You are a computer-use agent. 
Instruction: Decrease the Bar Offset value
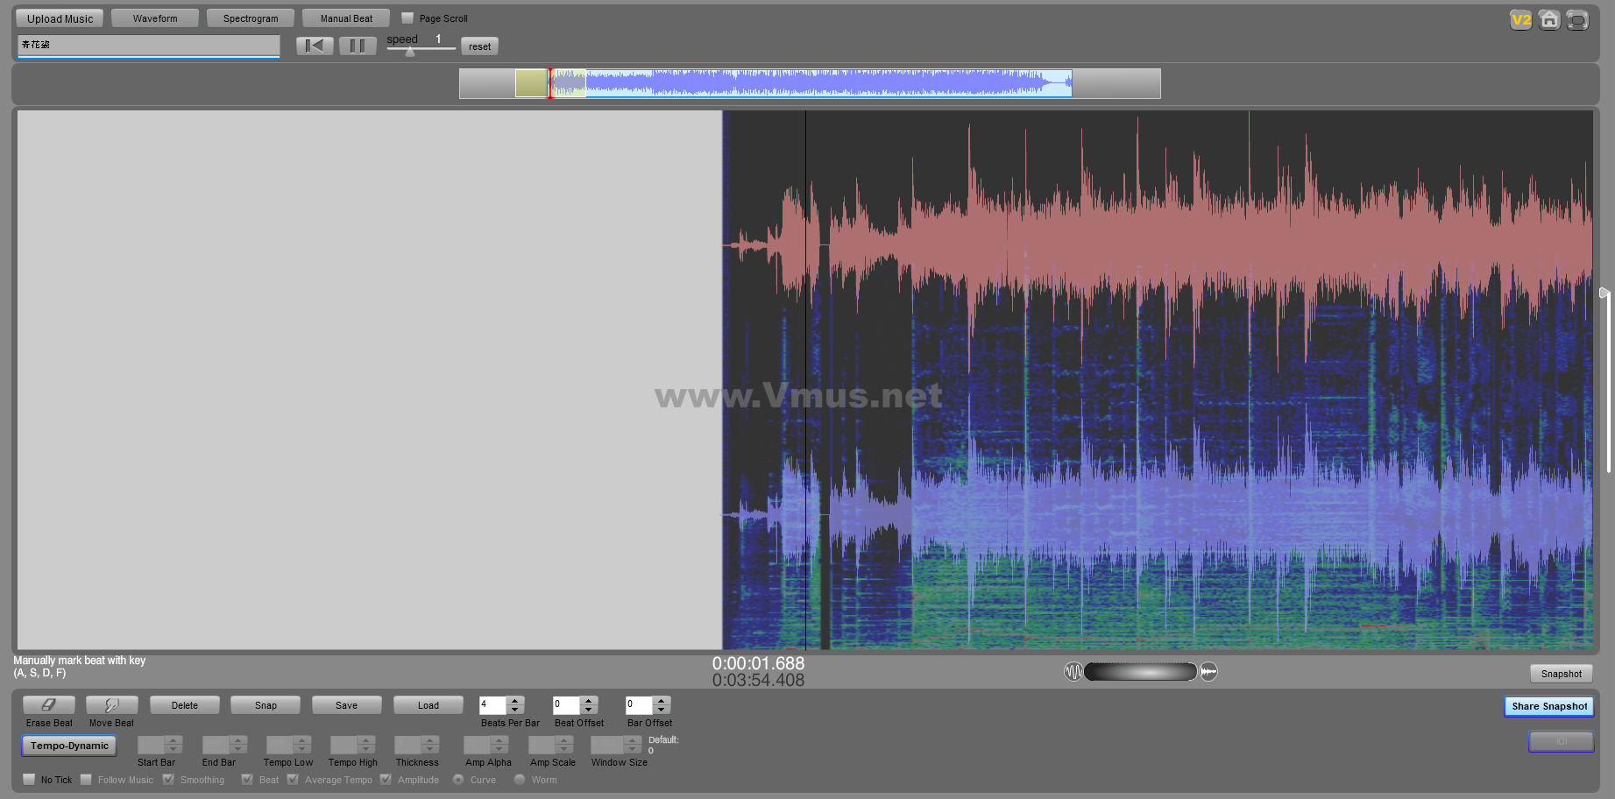[662, 710]
